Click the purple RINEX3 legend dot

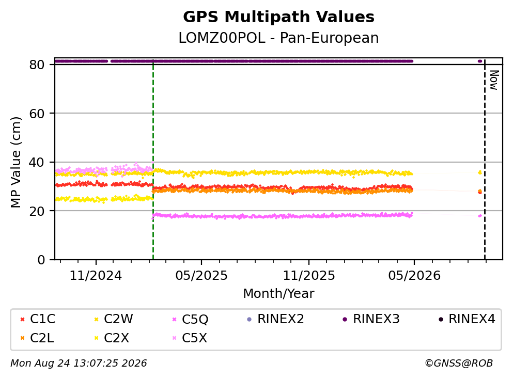[345, 320]
